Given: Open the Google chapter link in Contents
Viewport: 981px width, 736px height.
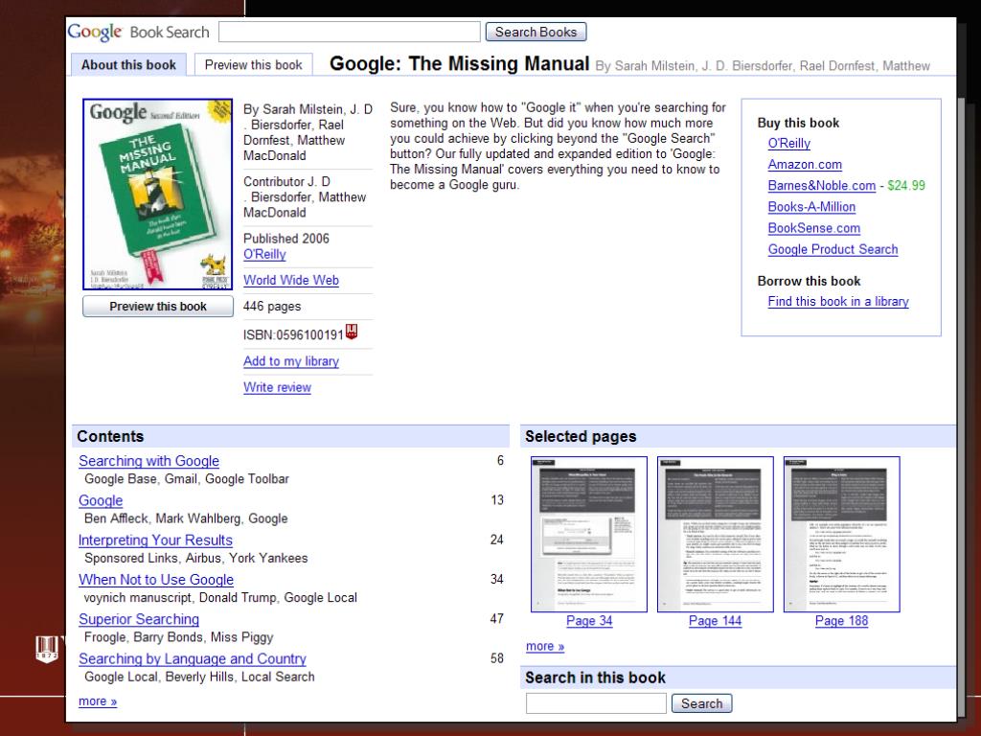Looking at the screenshot, I should pyautogui.click(x=101, y=500).
